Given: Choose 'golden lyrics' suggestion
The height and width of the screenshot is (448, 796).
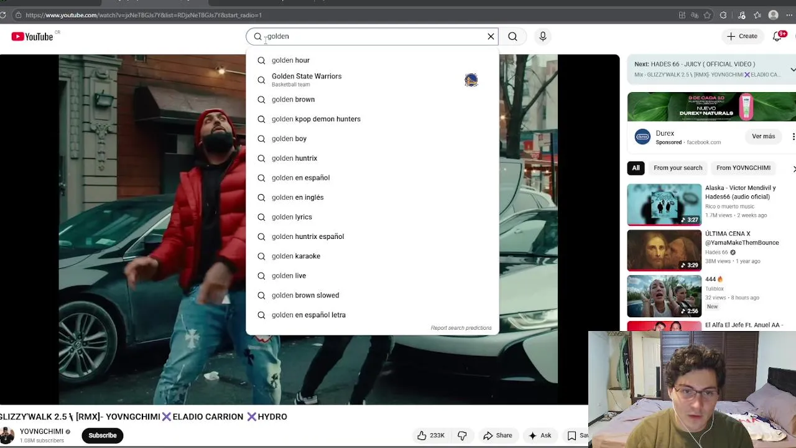Looking at the screenshot, I should (372, 217).
